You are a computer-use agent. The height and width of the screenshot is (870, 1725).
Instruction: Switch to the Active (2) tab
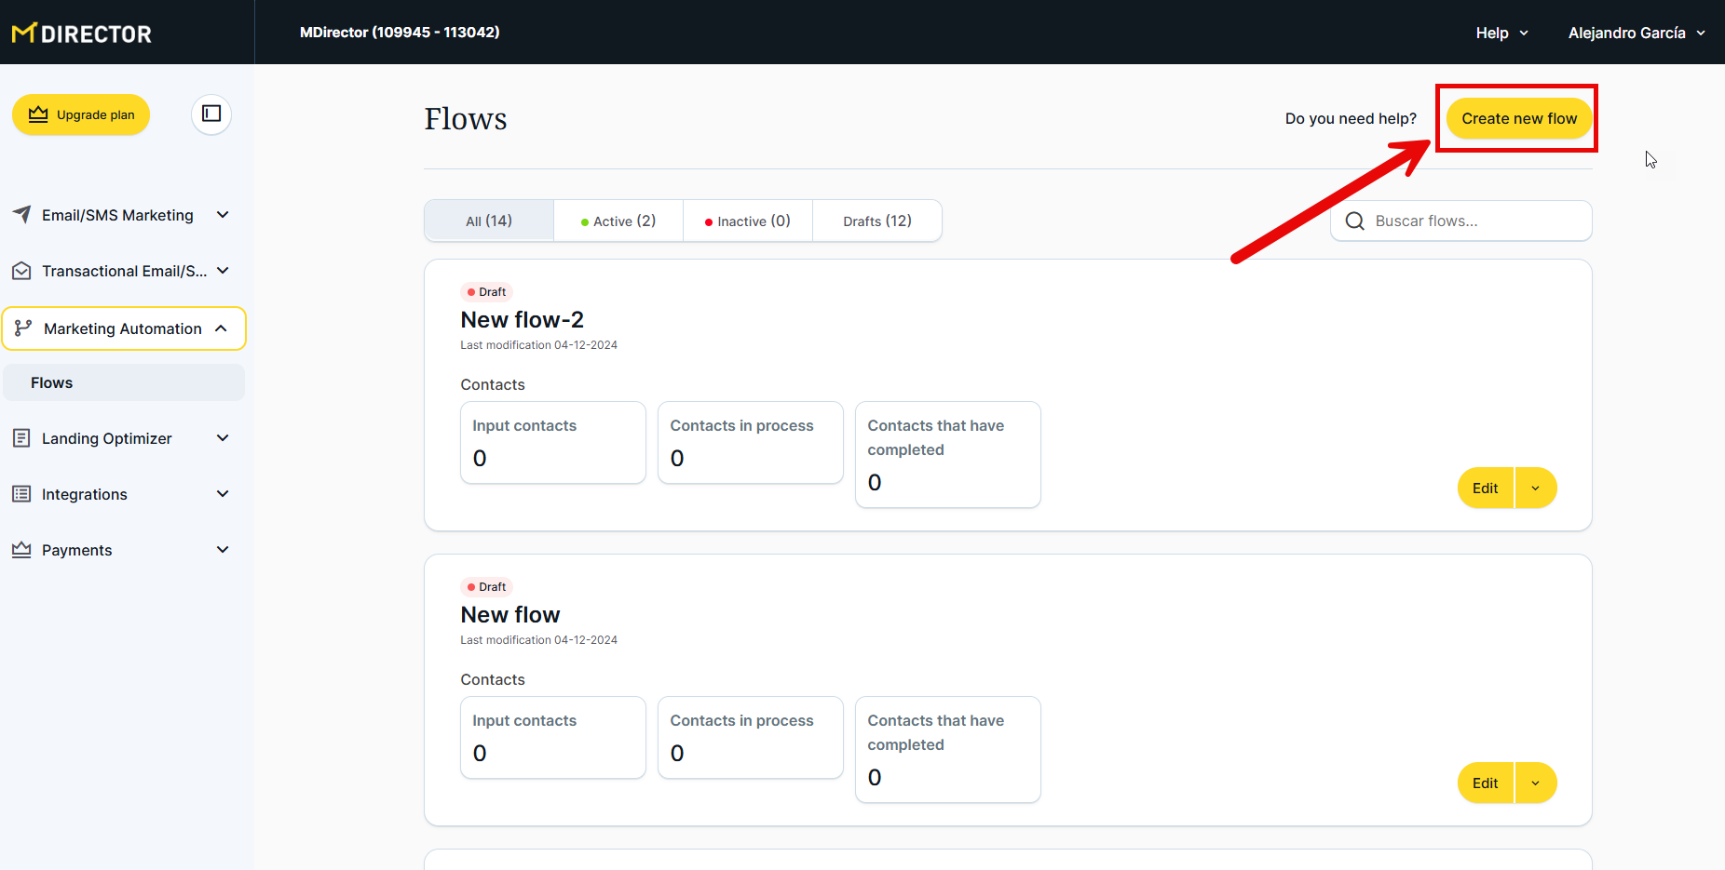618,221
